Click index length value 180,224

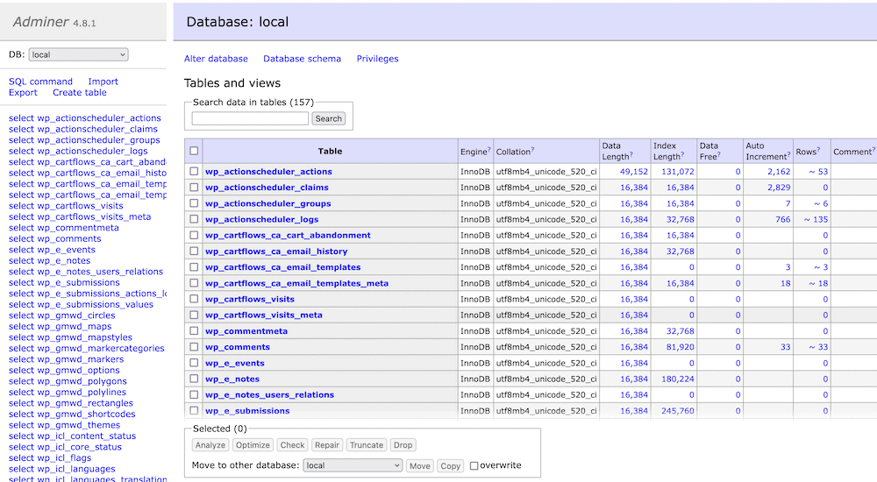click(678, 379)
